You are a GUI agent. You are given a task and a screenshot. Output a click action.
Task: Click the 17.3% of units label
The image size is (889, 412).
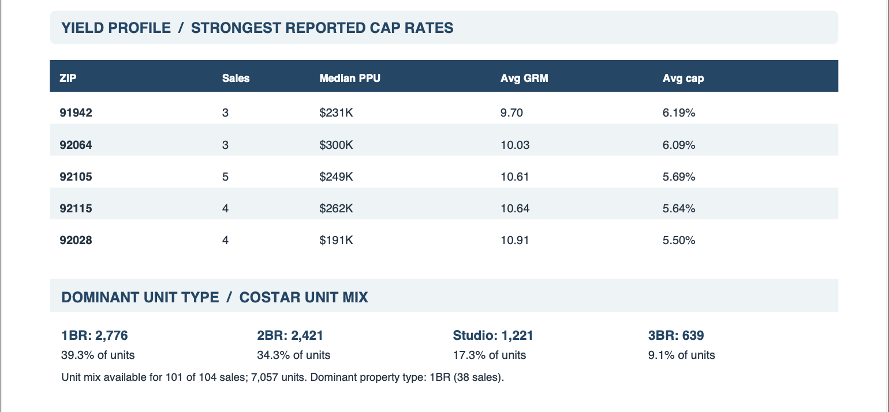(x=489, y=355)
